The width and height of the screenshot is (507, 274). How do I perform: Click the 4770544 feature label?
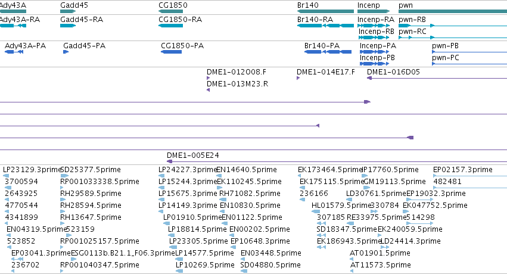click(x=21, y=205)
